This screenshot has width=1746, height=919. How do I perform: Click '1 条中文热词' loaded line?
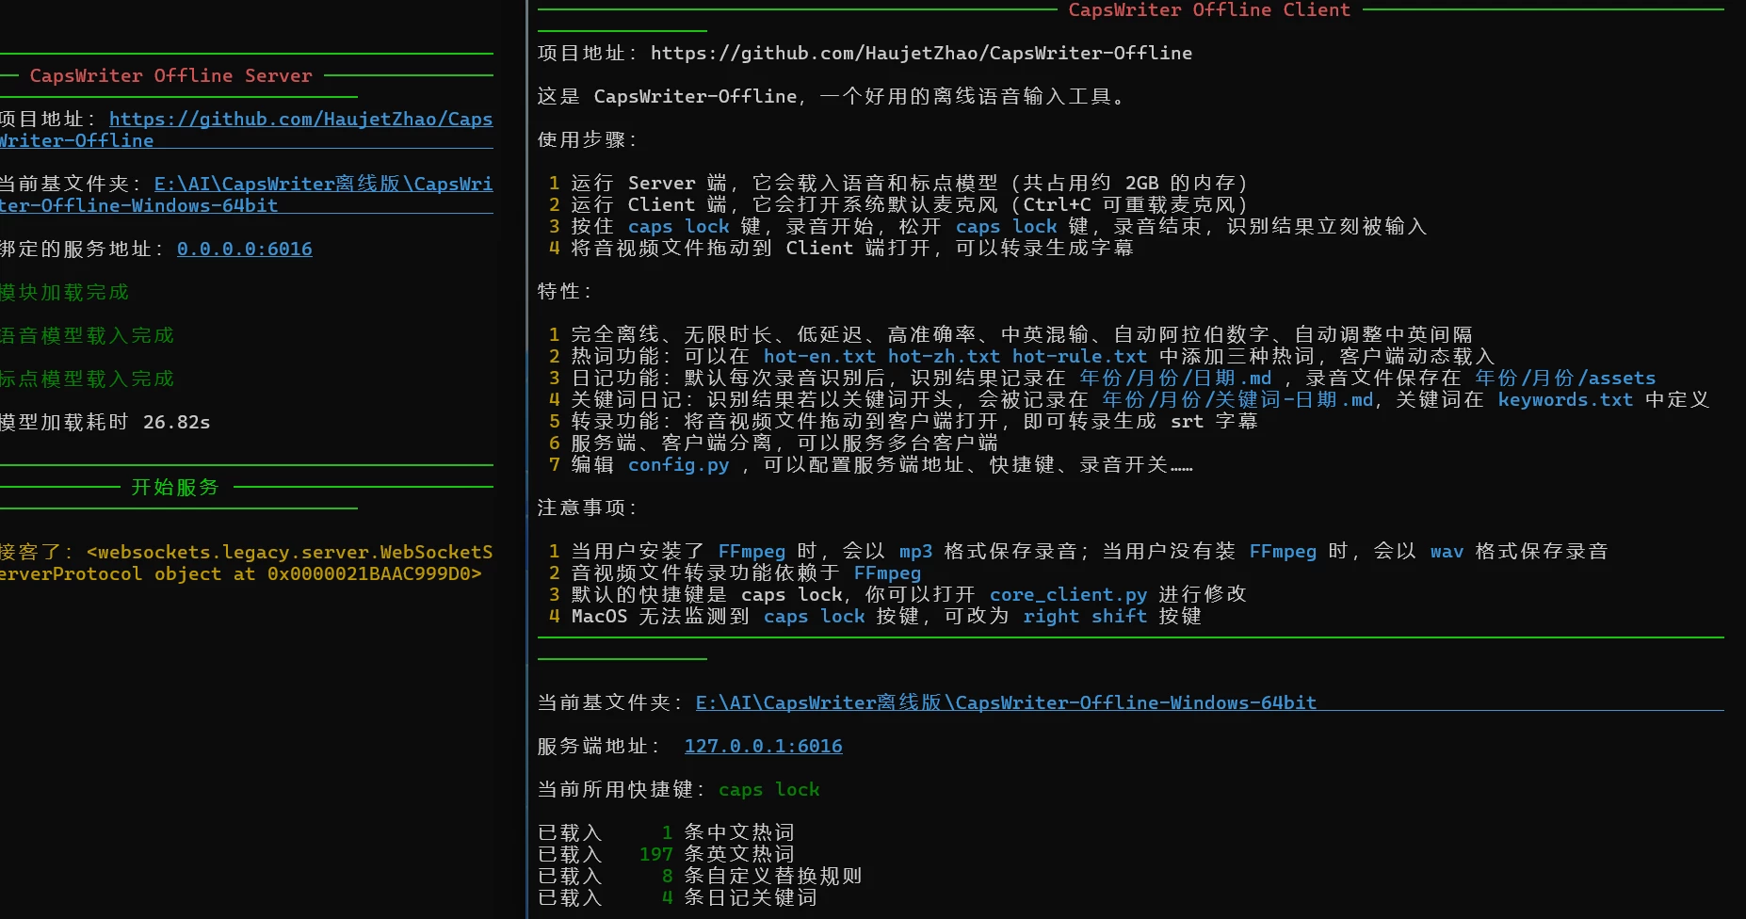coord(666,833)
